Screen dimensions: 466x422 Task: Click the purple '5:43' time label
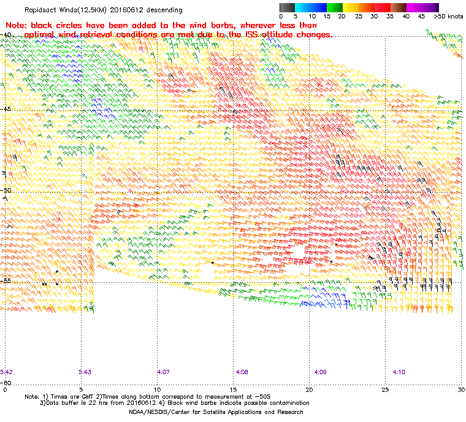coord(85,372)
